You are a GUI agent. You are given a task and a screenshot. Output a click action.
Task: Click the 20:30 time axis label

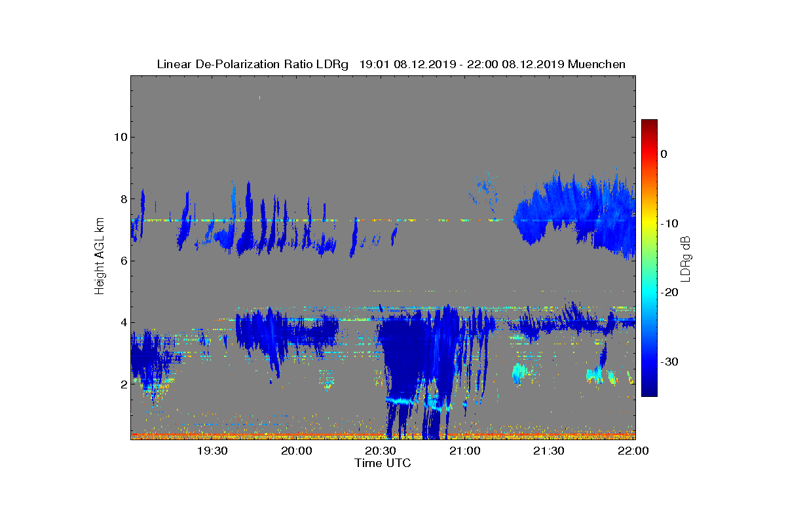point(381,451)
